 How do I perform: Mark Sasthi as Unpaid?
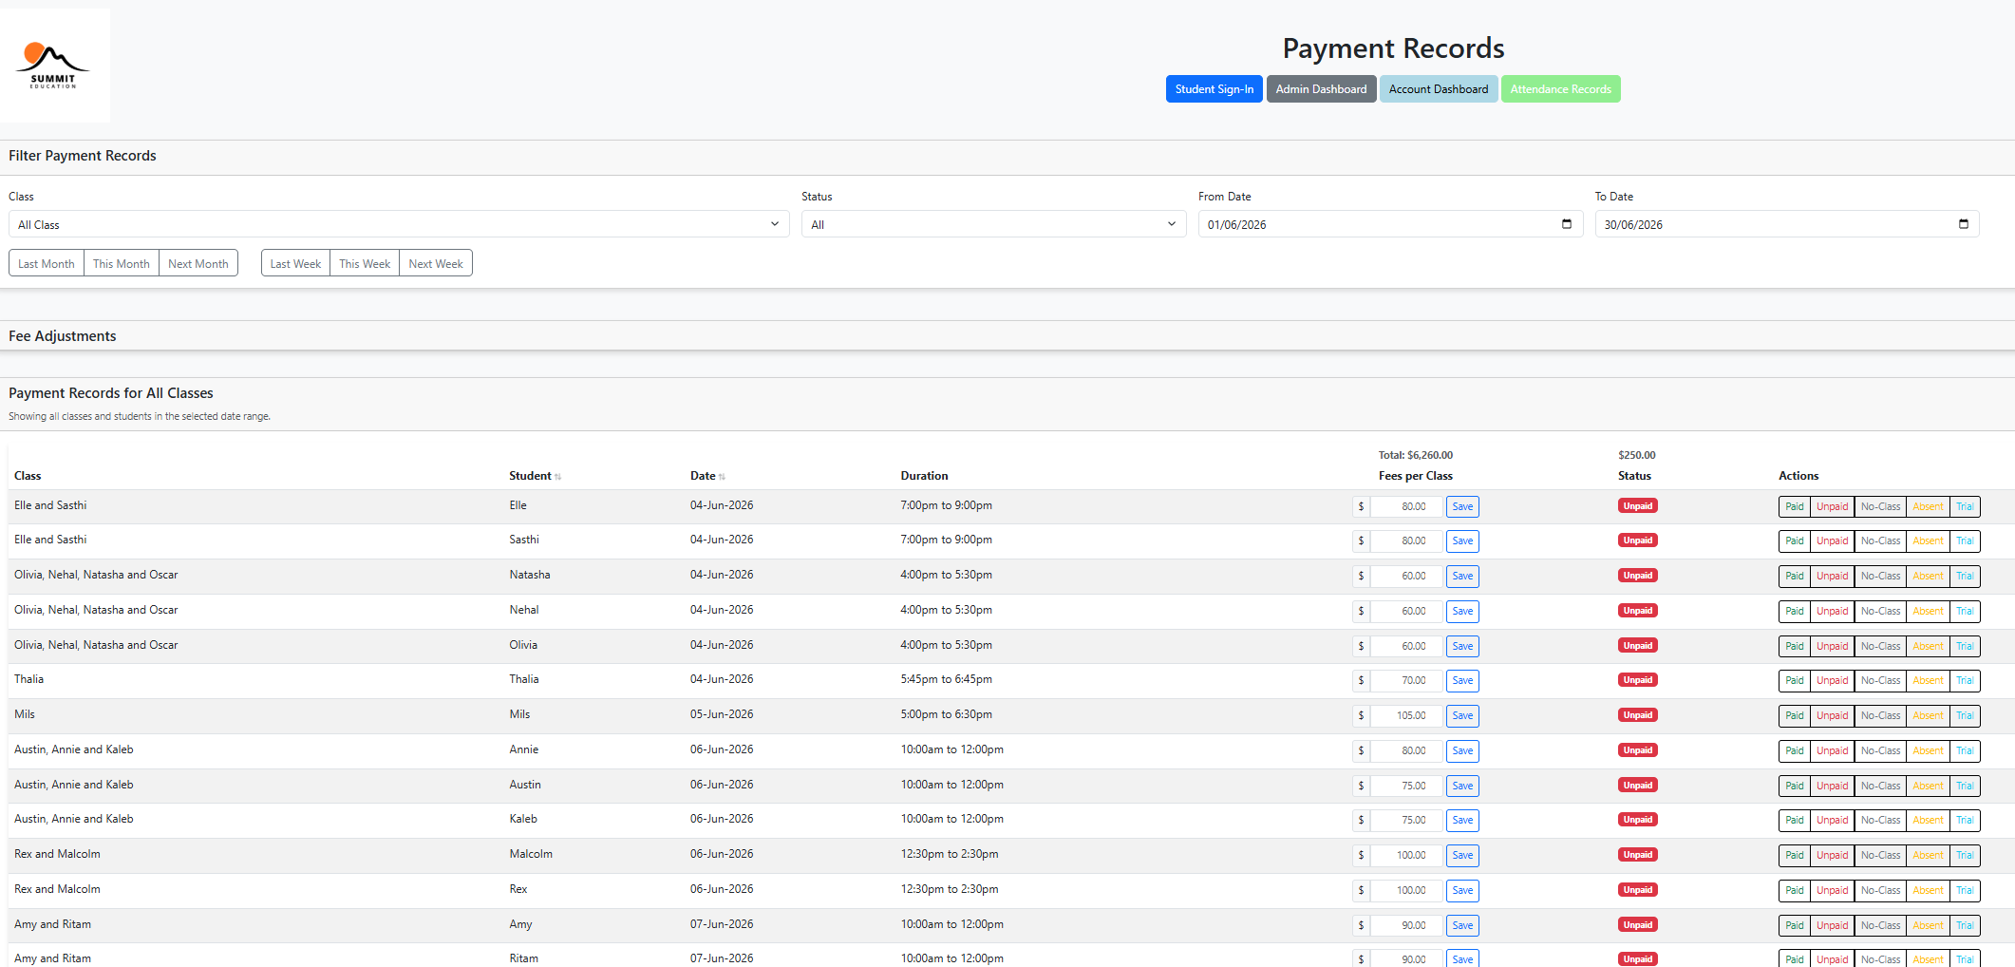tap(1832, 541)
